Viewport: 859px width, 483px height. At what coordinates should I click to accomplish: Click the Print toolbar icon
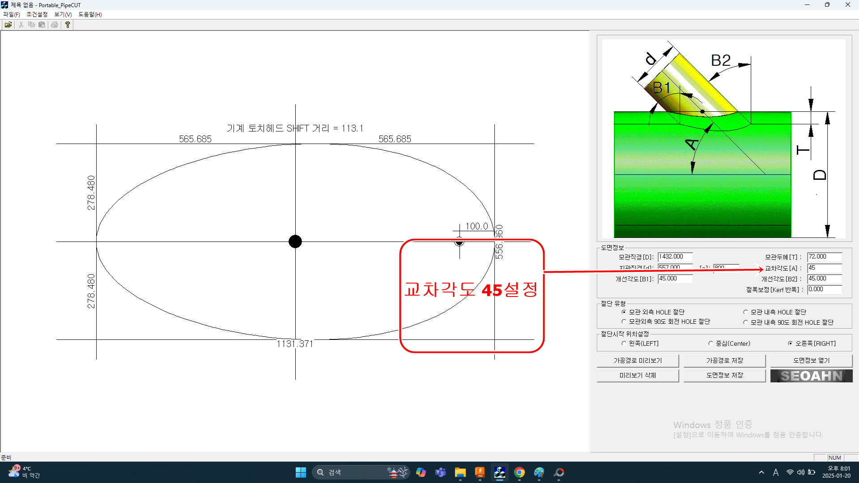click(55, 25)
